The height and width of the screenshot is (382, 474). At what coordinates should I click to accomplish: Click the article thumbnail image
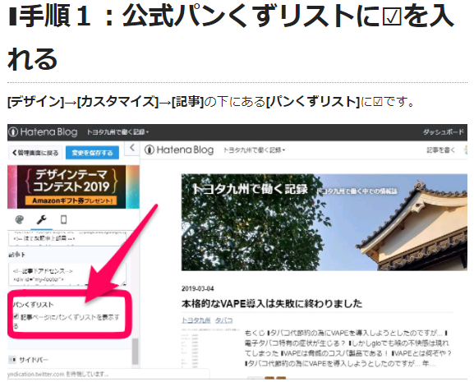coord(210,348)
